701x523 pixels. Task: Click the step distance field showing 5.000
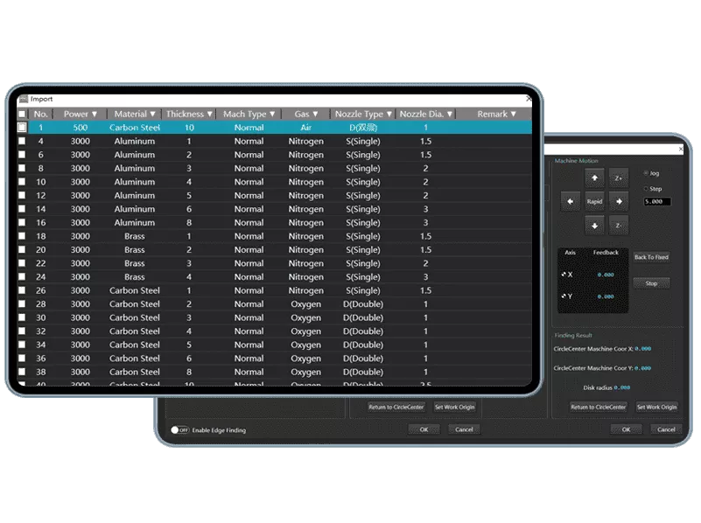(x=656, y=202)
